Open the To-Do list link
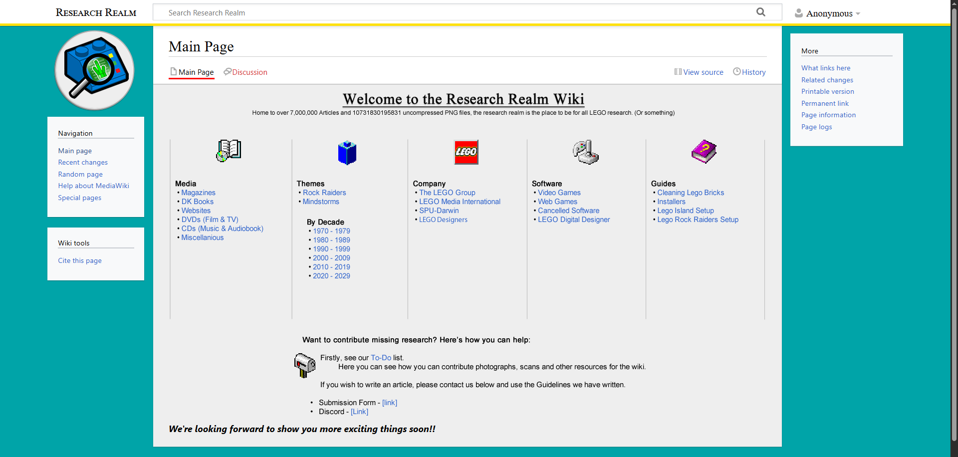 coord(381,358)
